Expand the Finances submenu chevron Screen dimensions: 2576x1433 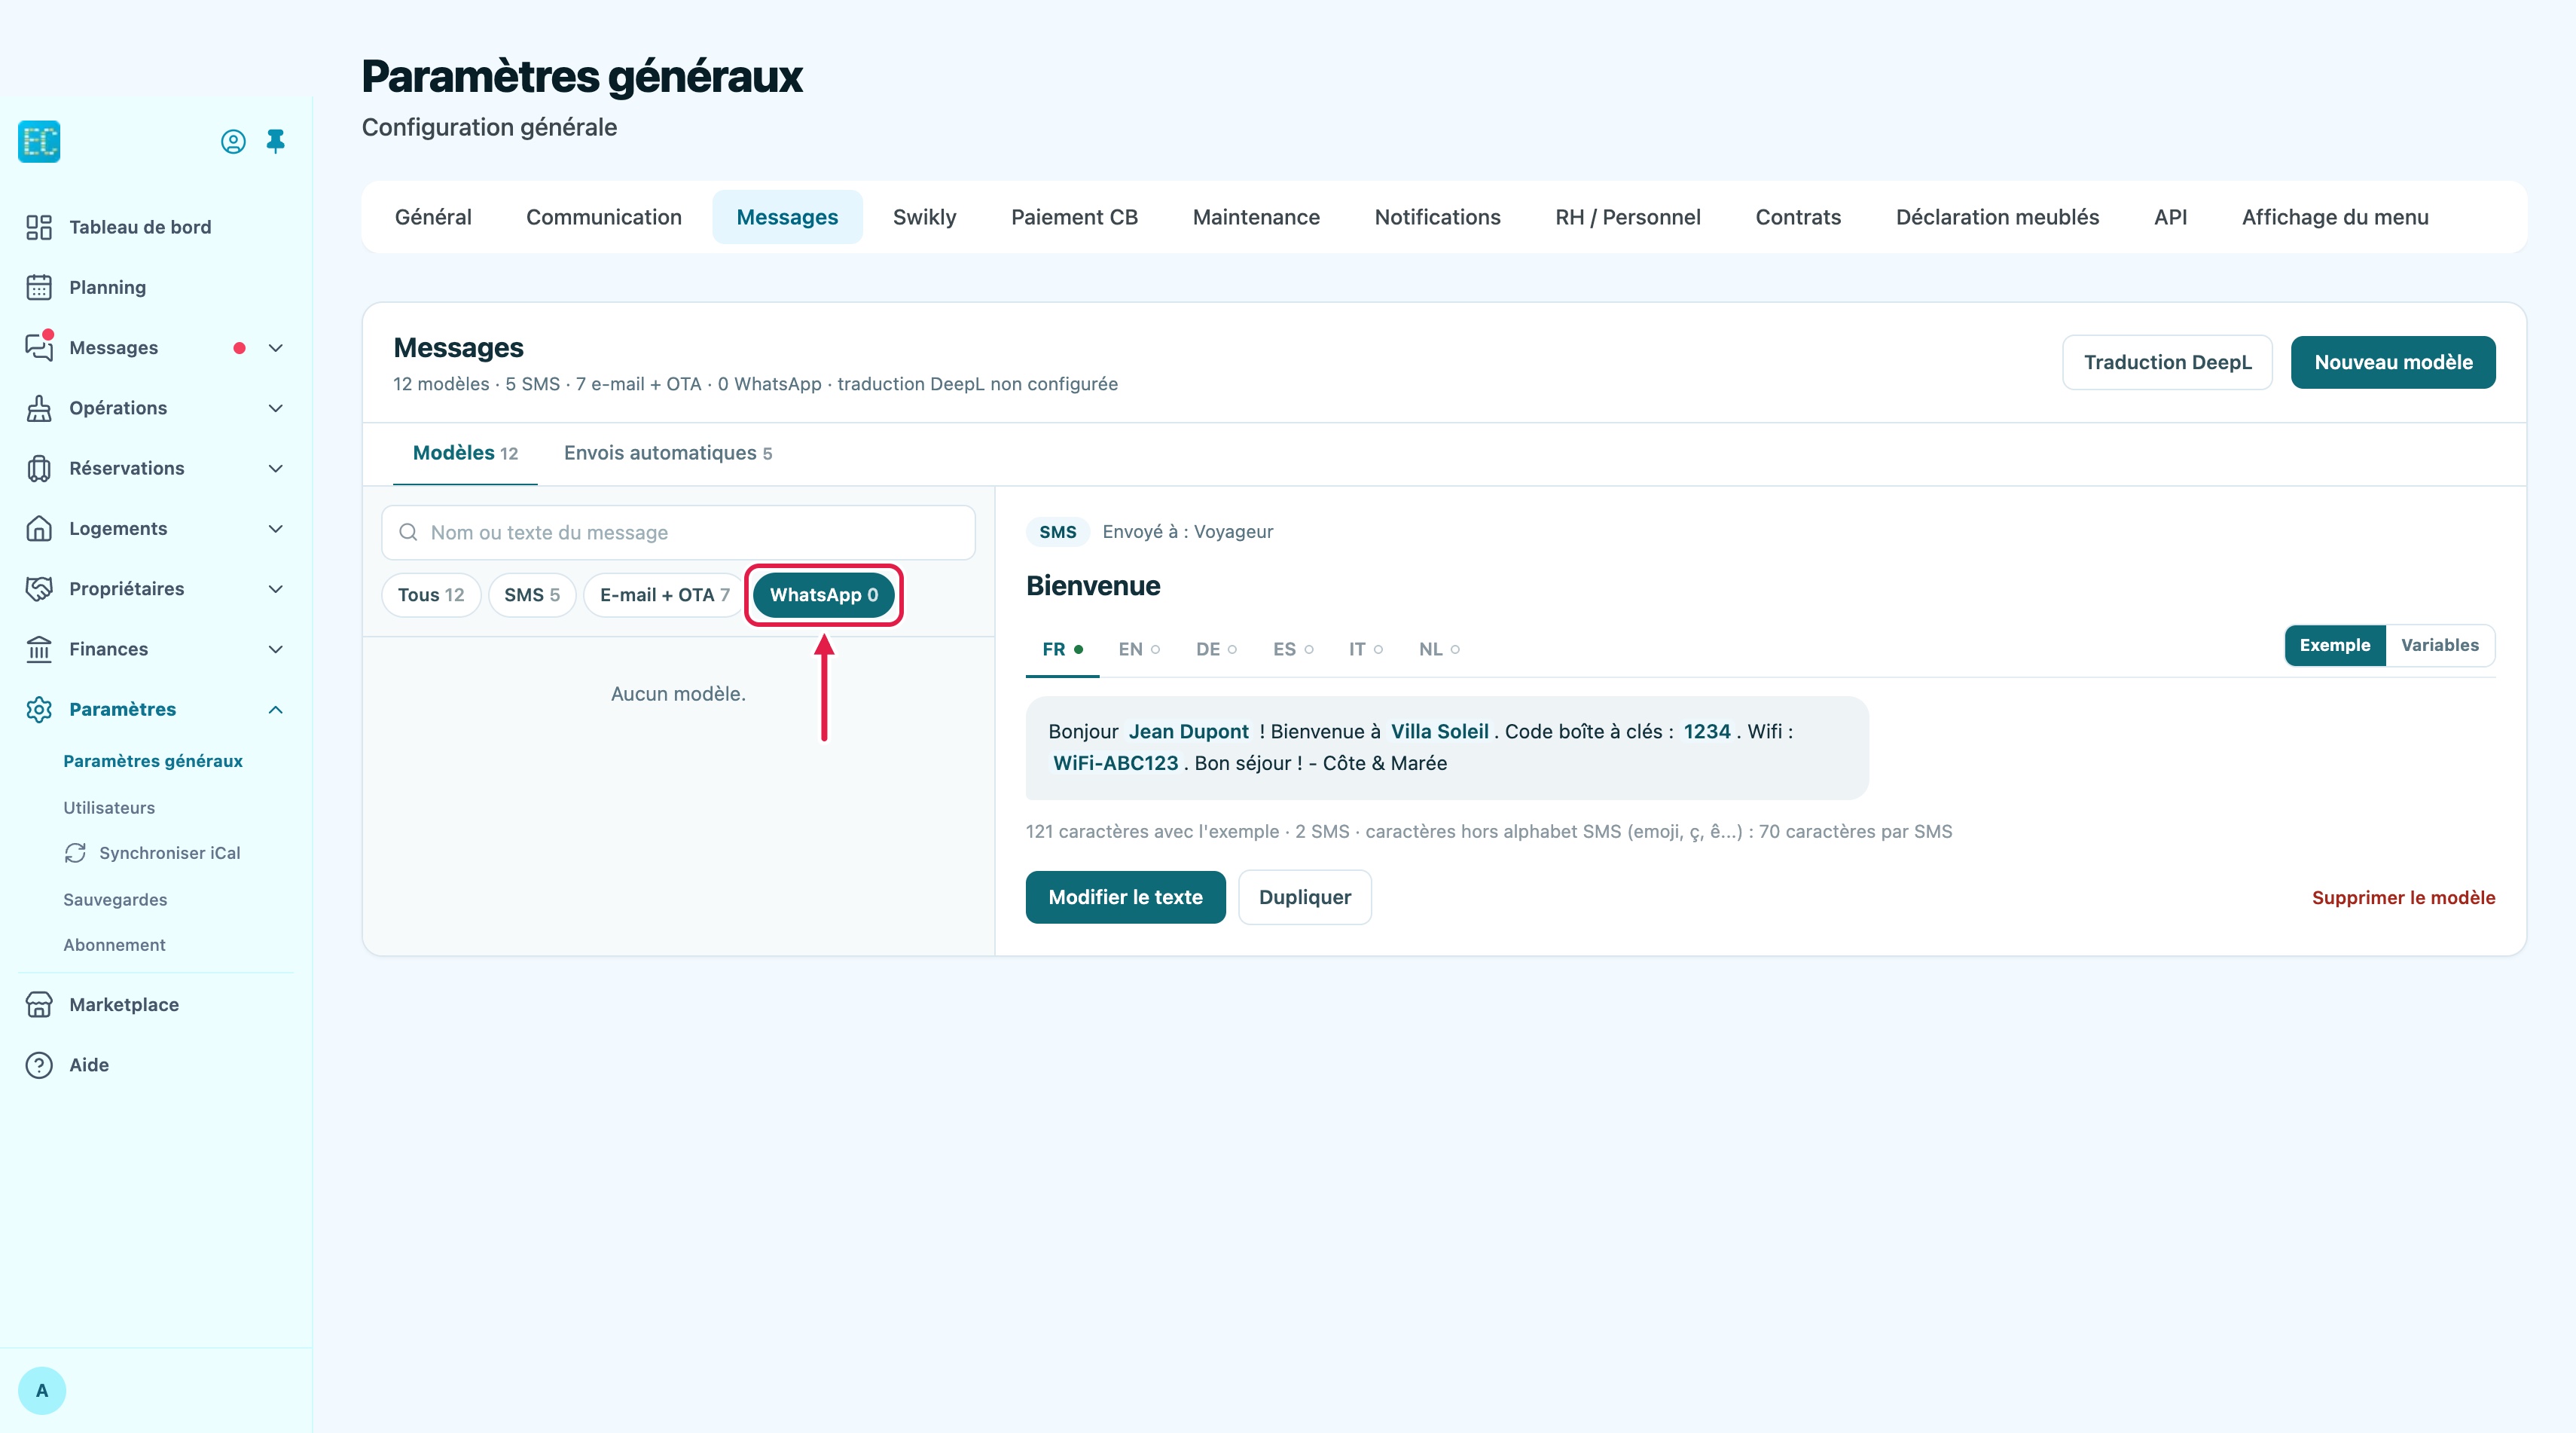pyautogui.click(x=276, y=649)
